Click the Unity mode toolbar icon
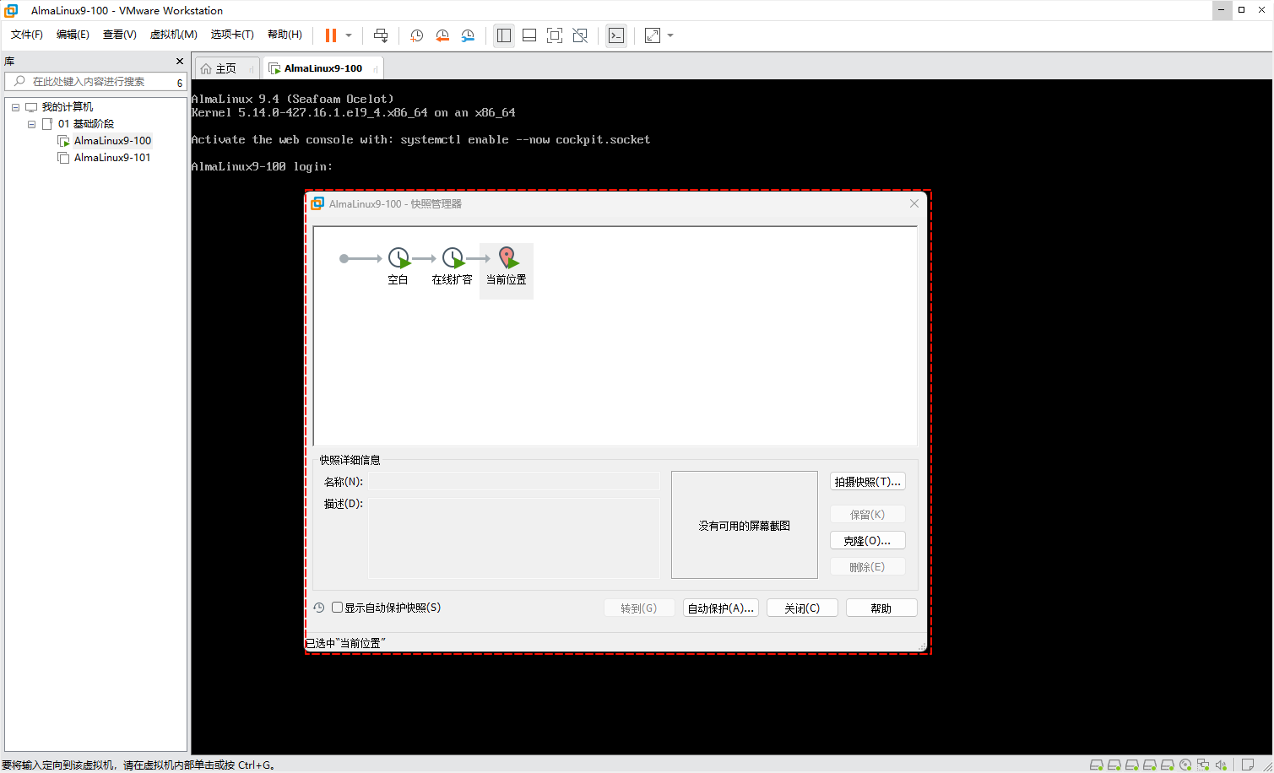Viewport: 1274px width, 773px height. pos(580,35)
